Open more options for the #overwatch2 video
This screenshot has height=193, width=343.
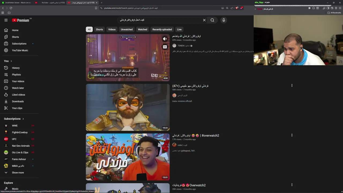coord(292,135)
